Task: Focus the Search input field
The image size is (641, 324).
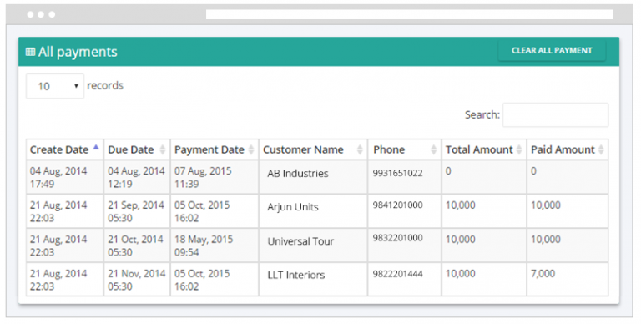Action: [x=555, y=115]
